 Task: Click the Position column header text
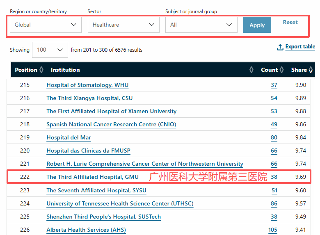[x=26, y=70]
